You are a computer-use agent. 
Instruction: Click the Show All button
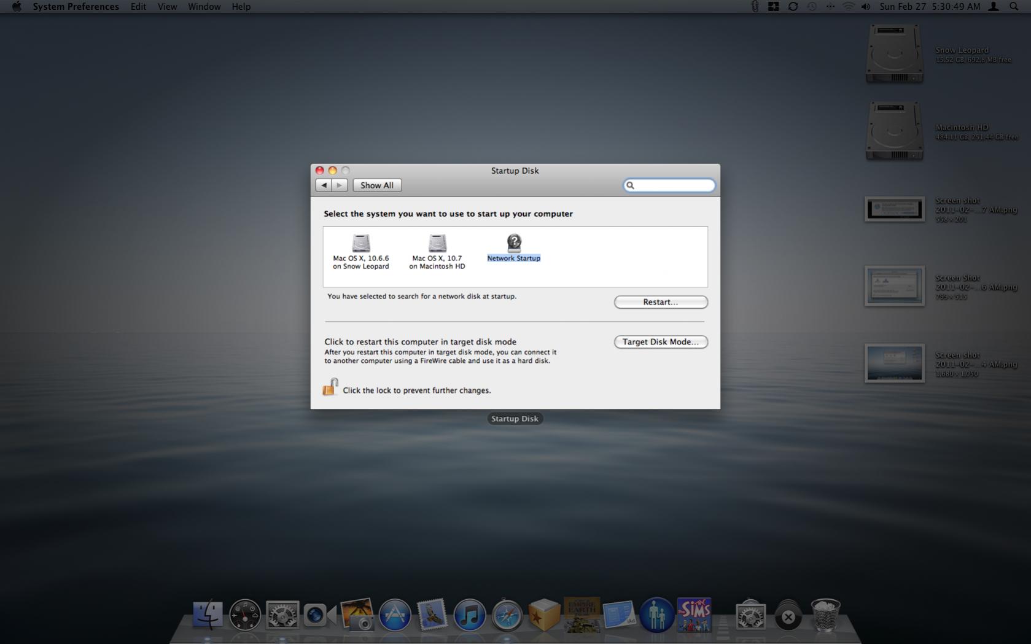[377, 185]
